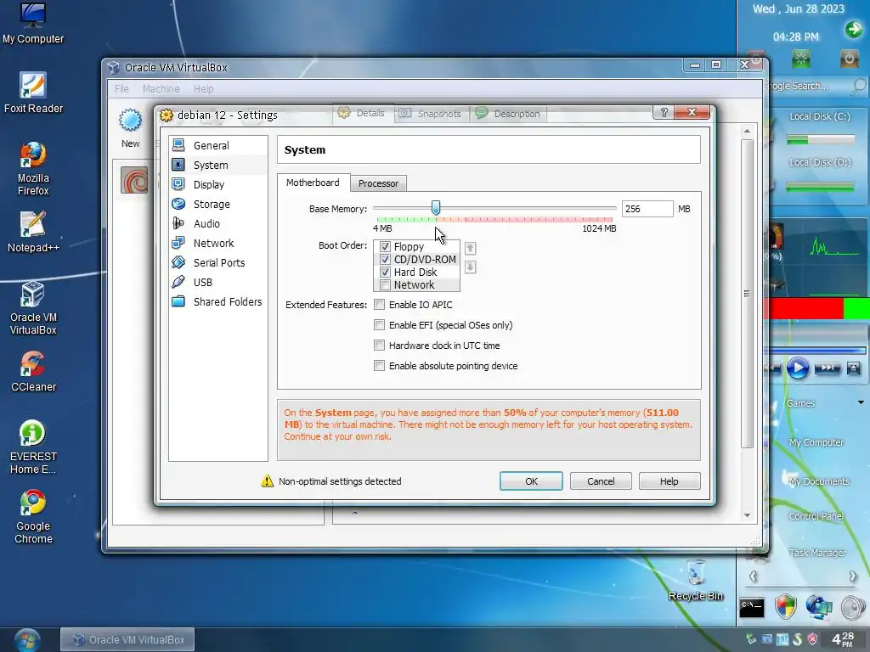This screenshot has height=652, width=870.
Task: Click the help question mark in Settings title bar
Action: coord(664,113)
